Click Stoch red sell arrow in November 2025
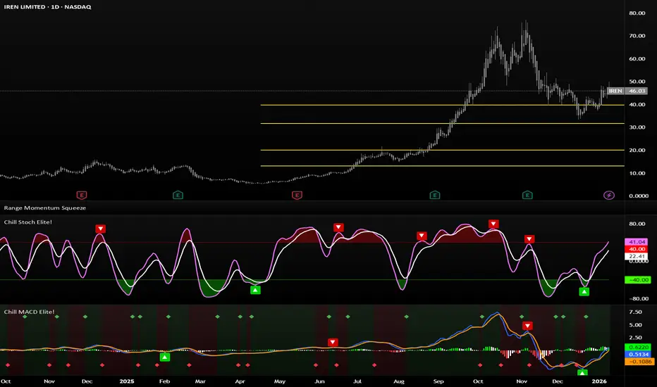The image size is (657, 387). pyautogui.click(x=529, y=239)
